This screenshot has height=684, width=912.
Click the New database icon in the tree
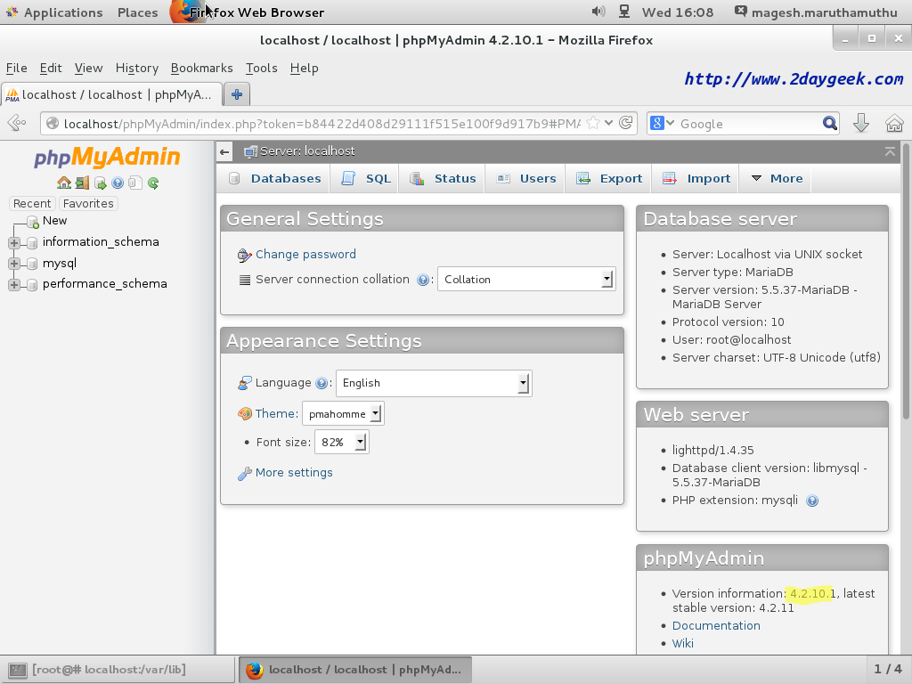33,222
